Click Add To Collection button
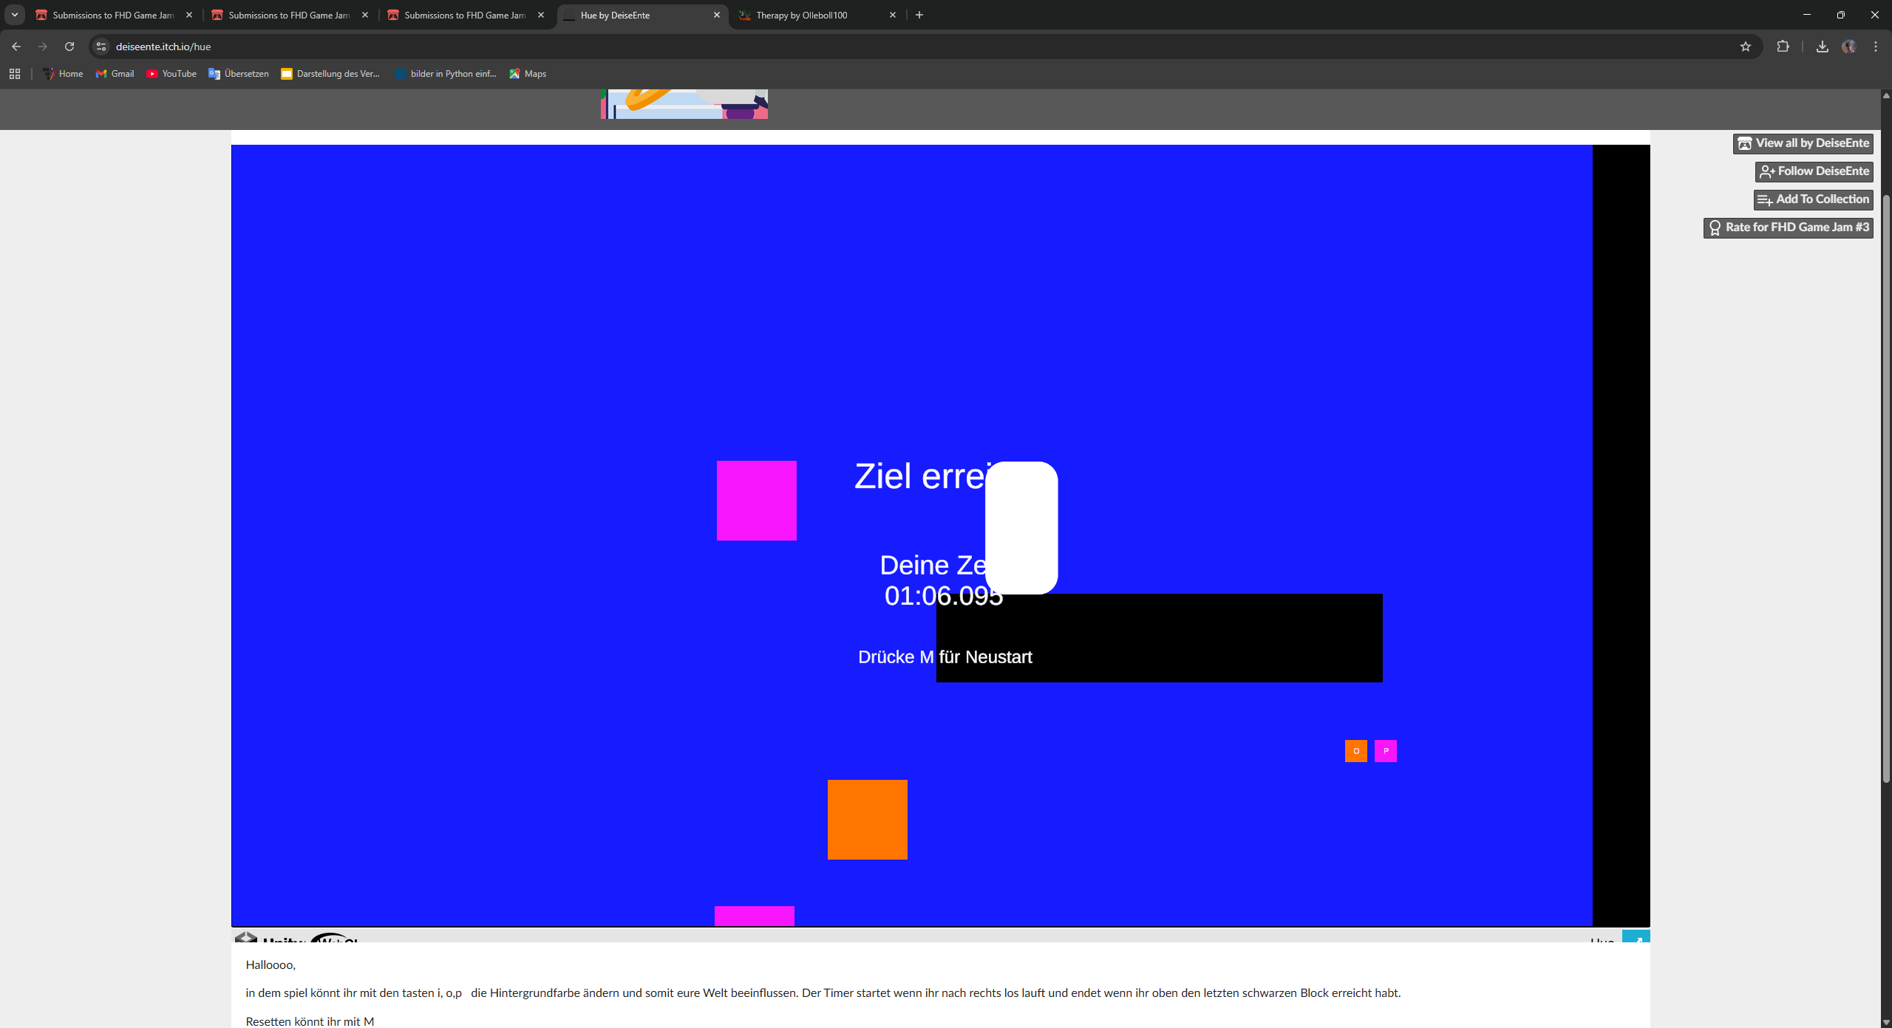This screenshot has height=1028, width=1892. click(1813, 199)
